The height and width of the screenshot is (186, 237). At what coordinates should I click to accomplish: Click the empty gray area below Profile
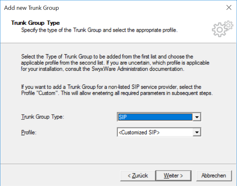pyautogui.click(x=118, y=151)
